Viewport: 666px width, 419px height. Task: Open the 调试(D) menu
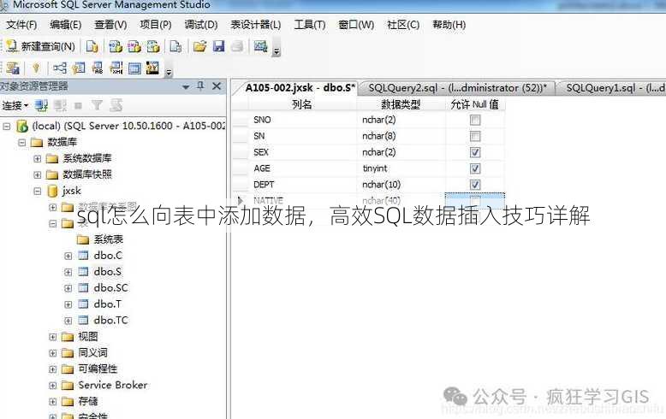click(x=201, y=25)
